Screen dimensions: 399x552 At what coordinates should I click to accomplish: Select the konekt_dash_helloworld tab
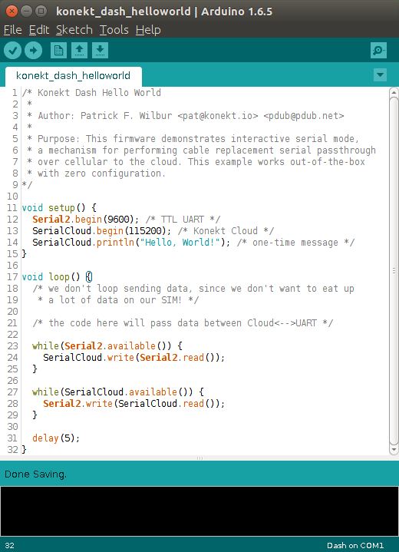coord(73,76)
